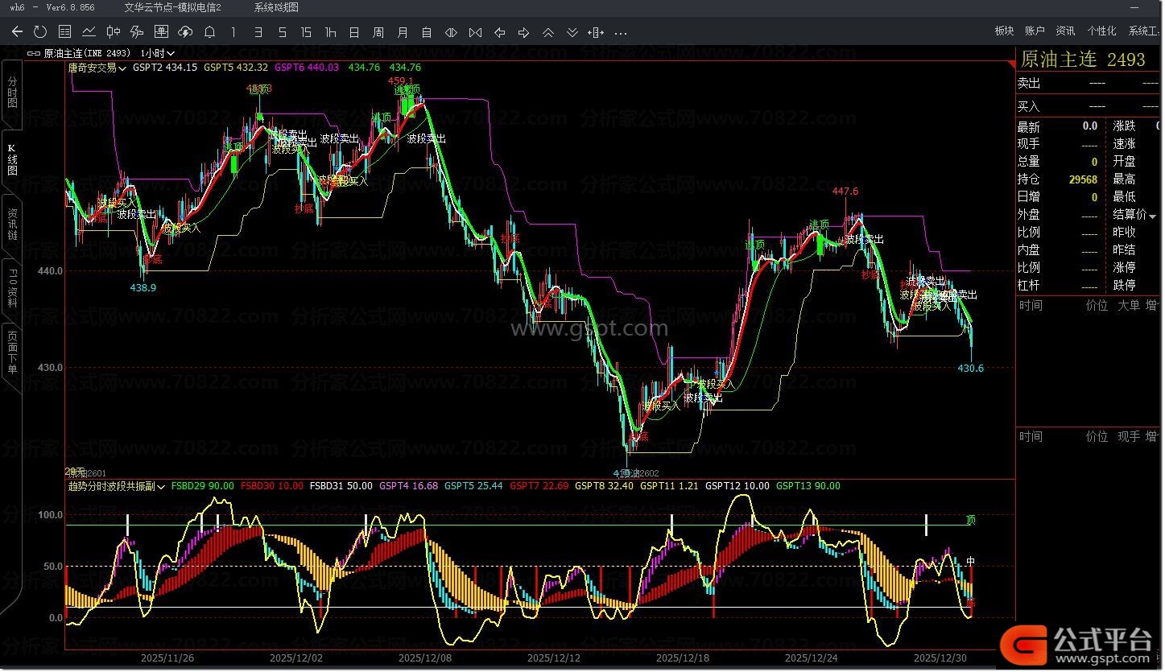Click the back arrow in toolbar
The width and height of the screenshot is (1165, 672).
(17, 32)
